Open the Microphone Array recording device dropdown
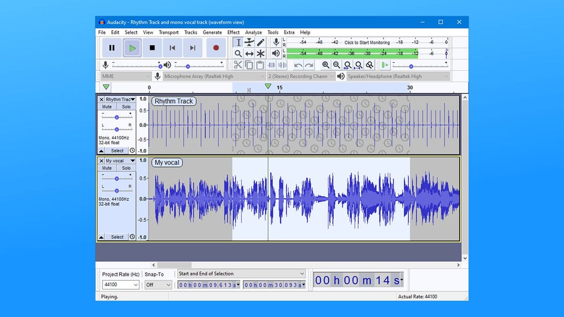This screenshot has height=317, width=564. (x=214, y=76)
